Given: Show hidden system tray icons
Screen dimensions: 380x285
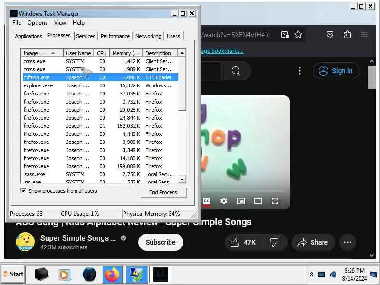Looking at the screenshot, I should tap(312, 275).
